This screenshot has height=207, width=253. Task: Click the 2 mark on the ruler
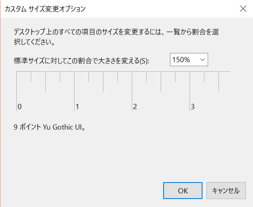tap(135, 107)
